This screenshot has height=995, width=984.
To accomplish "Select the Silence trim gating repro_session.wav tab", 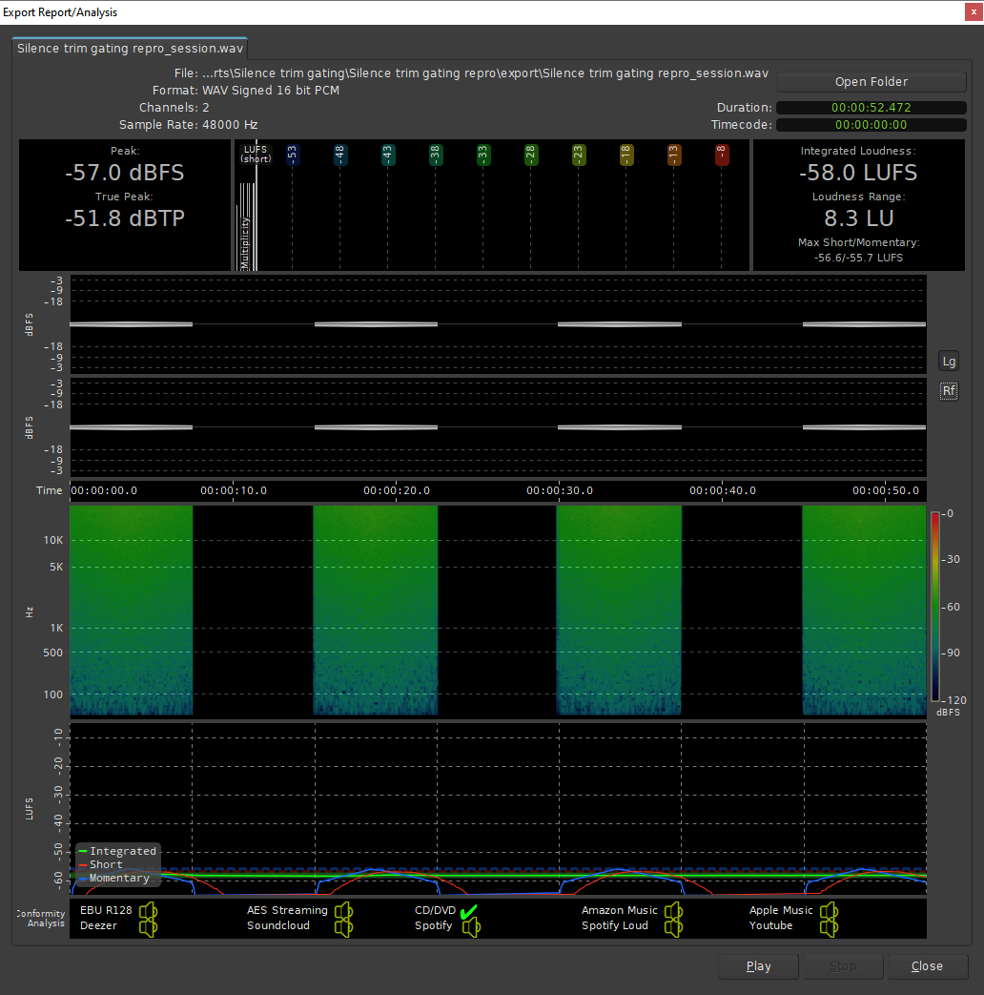I will (x=129, y=48).
